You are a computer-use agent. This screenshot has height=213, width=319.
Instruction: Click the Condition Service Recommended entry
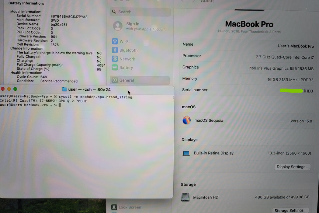[47, 81]
